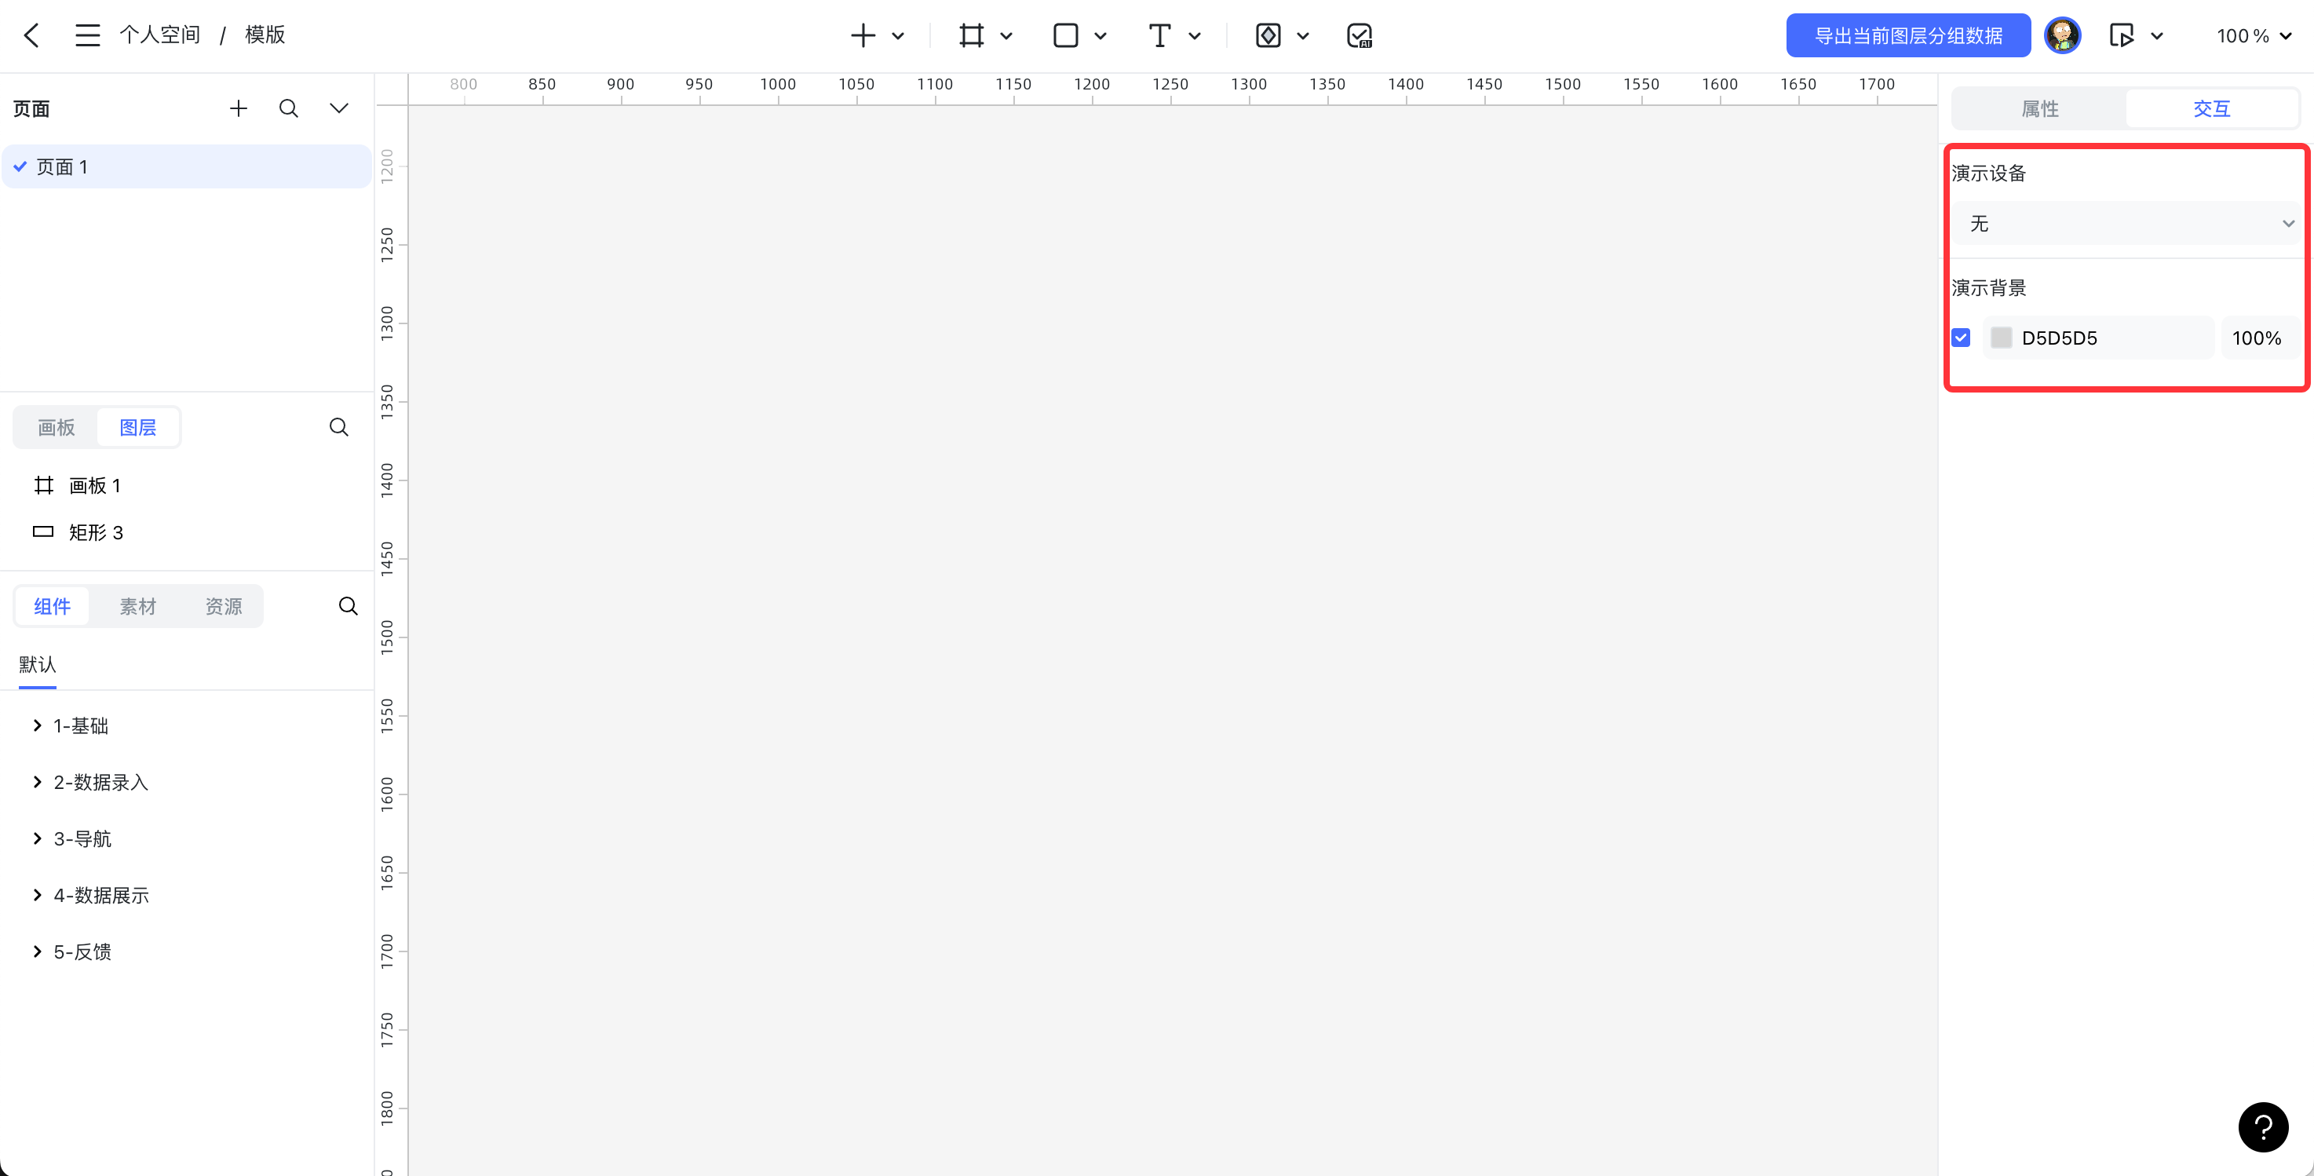Click the back arrow icon
Image resolution: width=2314 pixels, height=1176 pixels.
[31, 35]
